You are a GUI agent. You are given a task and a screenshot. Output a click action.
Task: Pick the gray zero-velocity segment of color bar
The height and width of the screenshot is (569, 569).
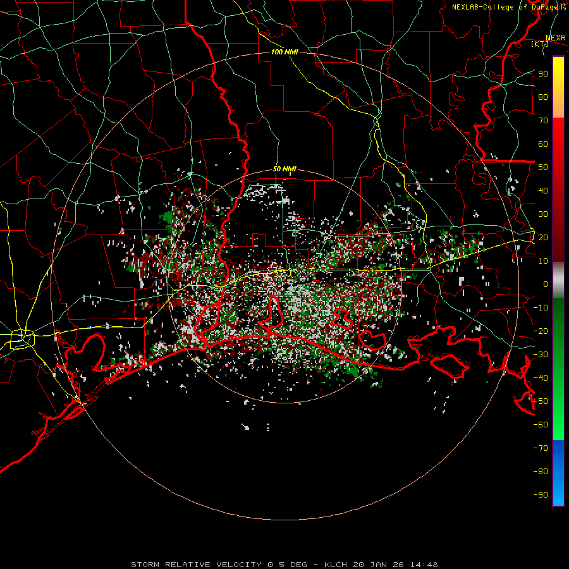[558, 280]
